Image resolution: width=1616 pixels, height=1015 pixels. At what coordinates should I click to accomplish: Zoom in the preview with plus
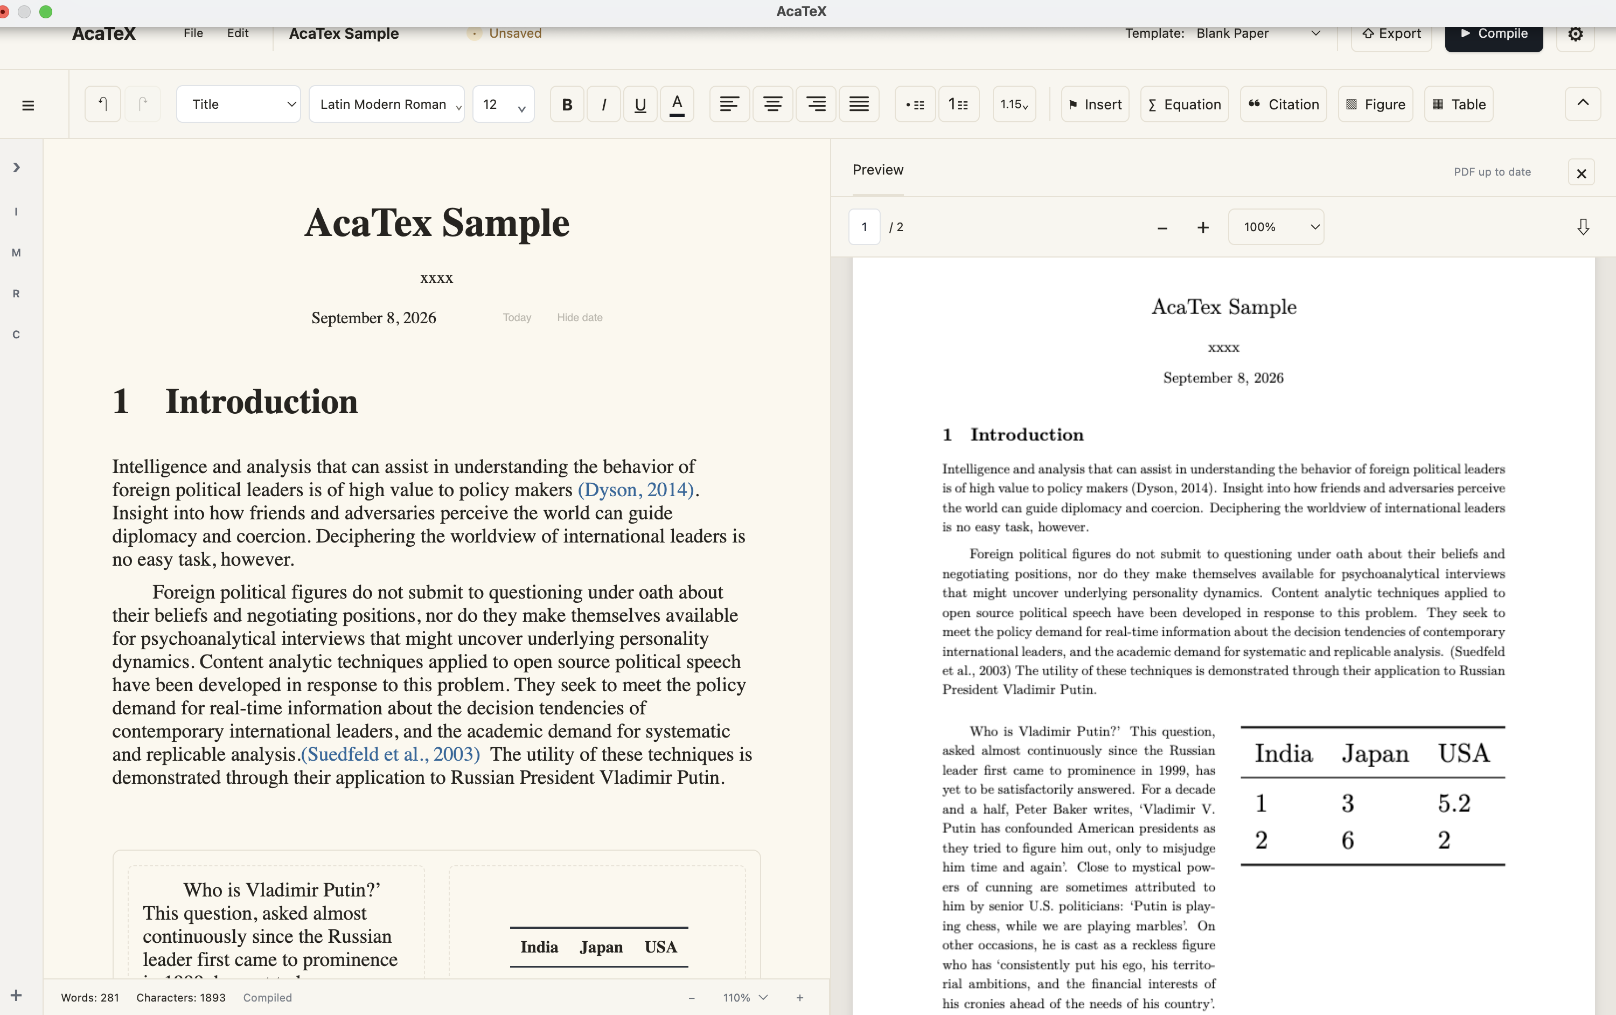[1203, 228]
